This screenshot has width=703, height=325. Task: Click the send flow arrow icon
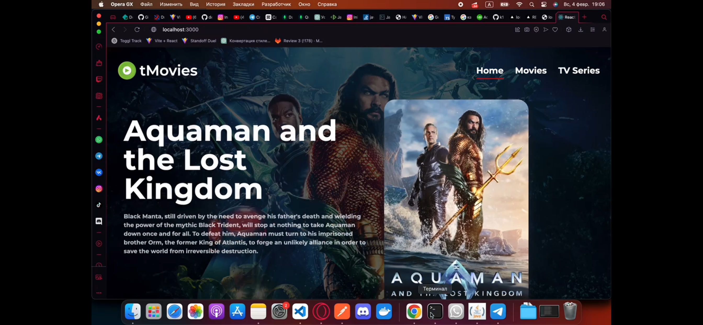546,30
